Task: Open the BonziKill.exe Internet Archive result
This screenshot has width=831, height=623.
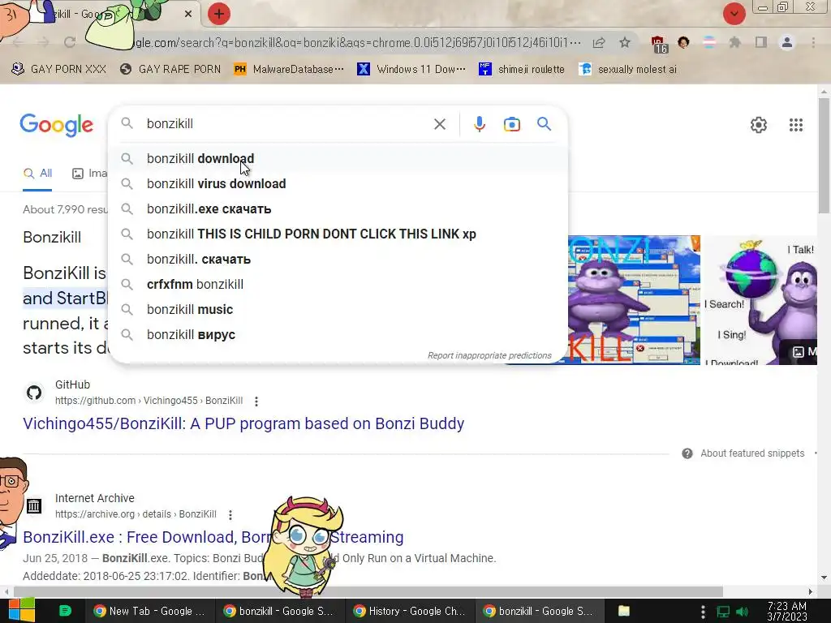Action: coord(213,537)
